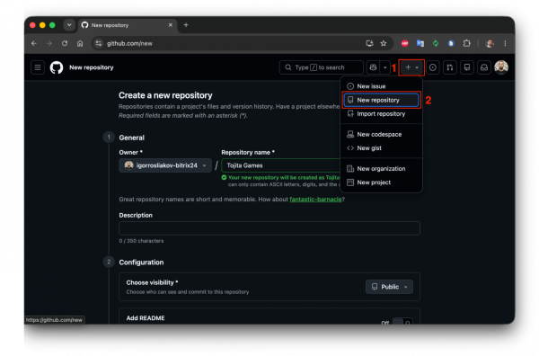The width and height of the screenshot is (539, 356).
Task: Open the Chrome profile avatar
Action: (x=490, y=43)
